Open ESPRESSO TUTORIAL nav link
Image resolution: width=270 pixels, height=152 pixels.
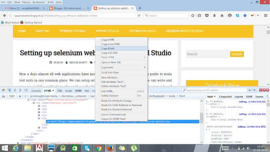[72, 31]
